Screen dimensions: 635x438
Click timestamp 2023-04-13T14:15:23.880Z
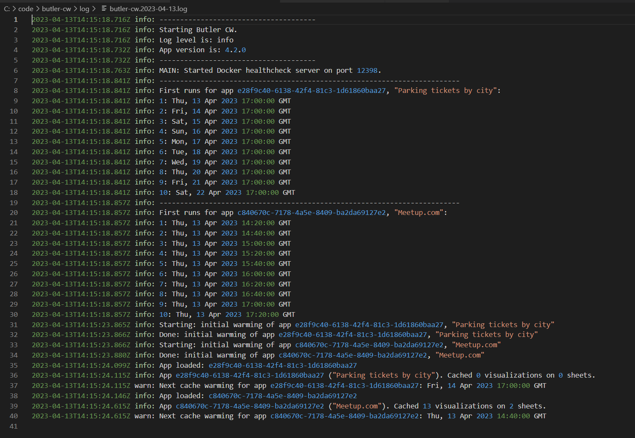coord(81,355)
